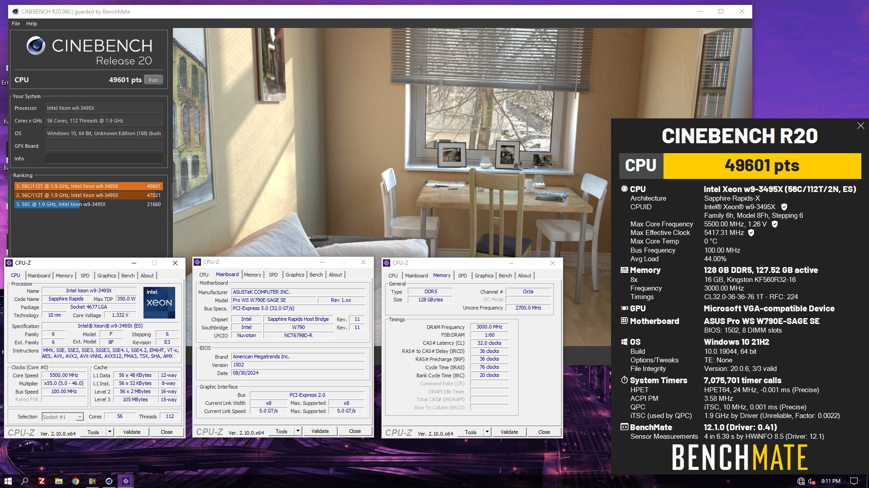Open taskbar search magnifier icon

25,481
